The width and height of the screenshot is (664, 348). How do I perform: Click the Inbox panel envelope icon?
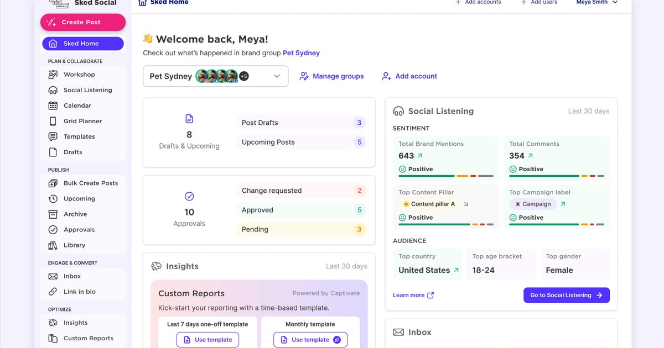[x=398, y=333]
